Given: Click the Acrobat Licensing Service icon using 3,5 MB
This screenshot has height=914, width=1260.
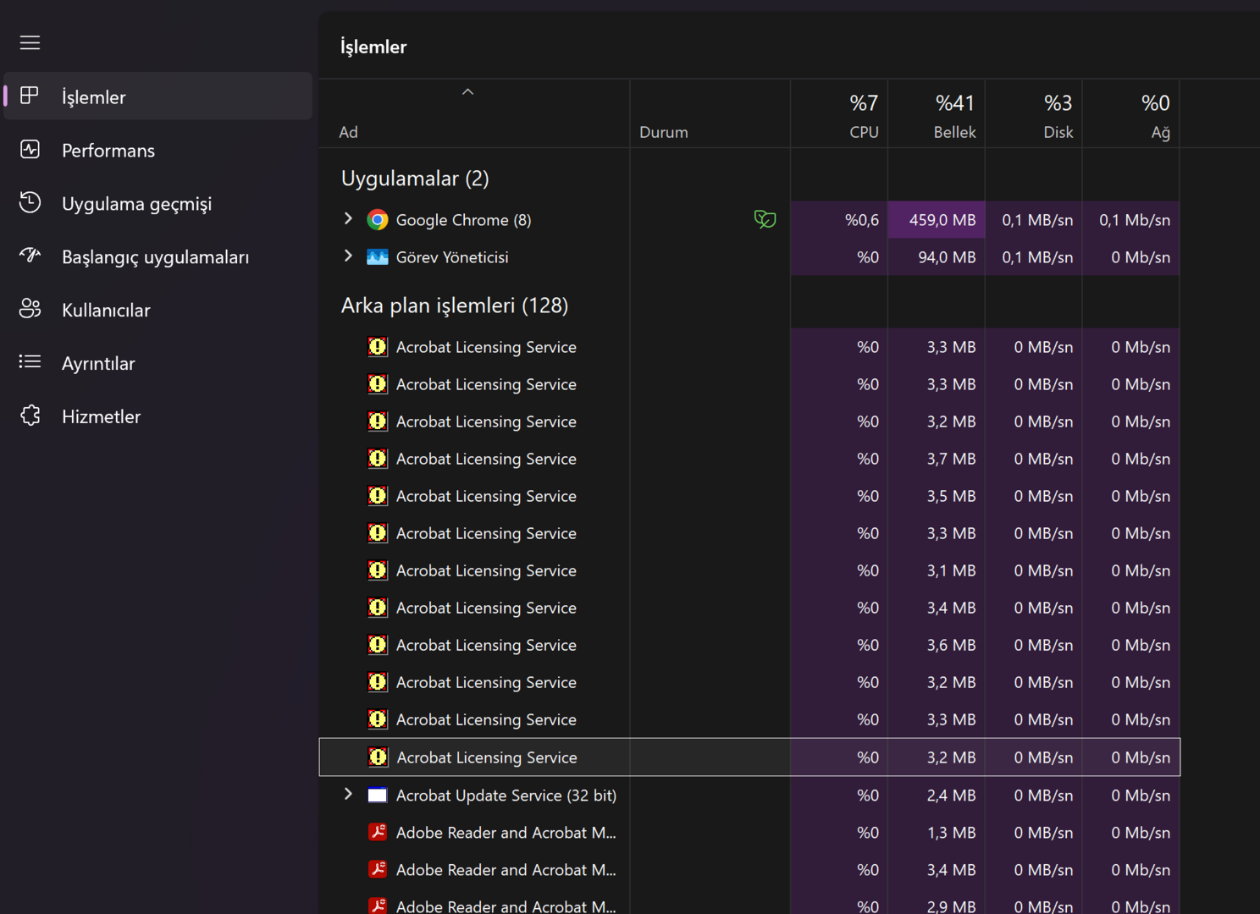Looking at the screenshot, I should coord(378,496).
